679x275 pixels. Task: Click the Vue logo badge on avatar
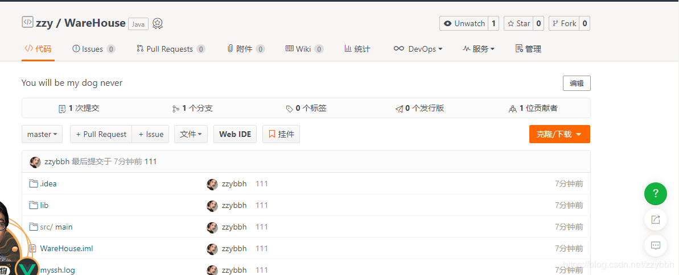point(27,269)
